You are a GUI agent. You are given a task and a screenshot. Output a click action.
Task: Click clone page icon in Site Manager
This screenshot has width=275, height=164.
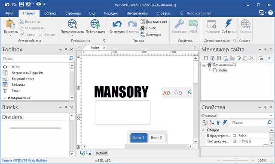pos(245,58)
